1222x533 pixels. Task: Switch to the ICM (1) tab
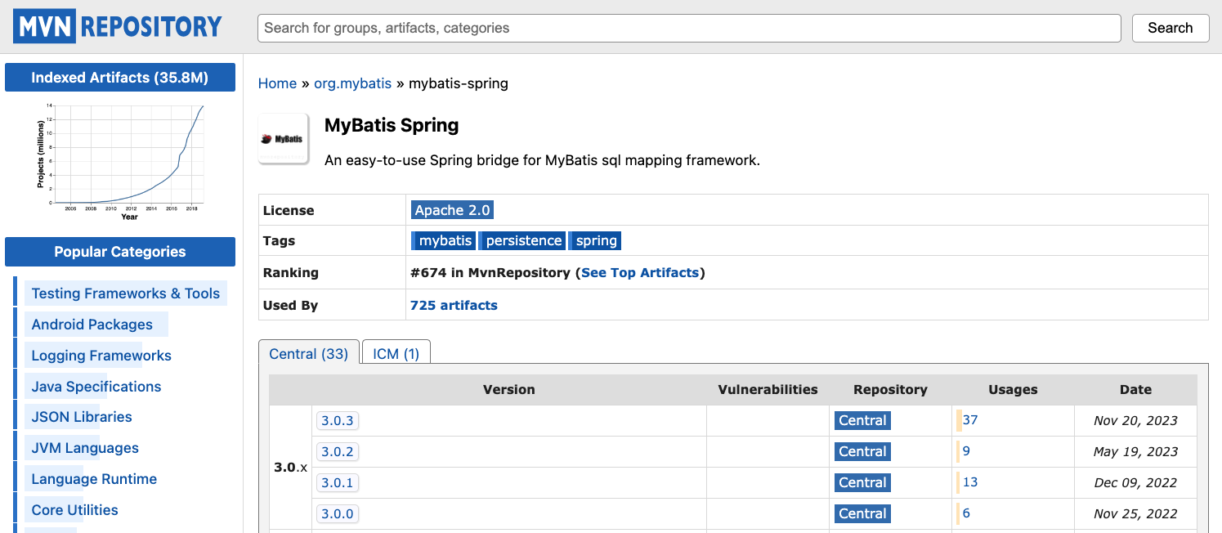tap(396, 353)
